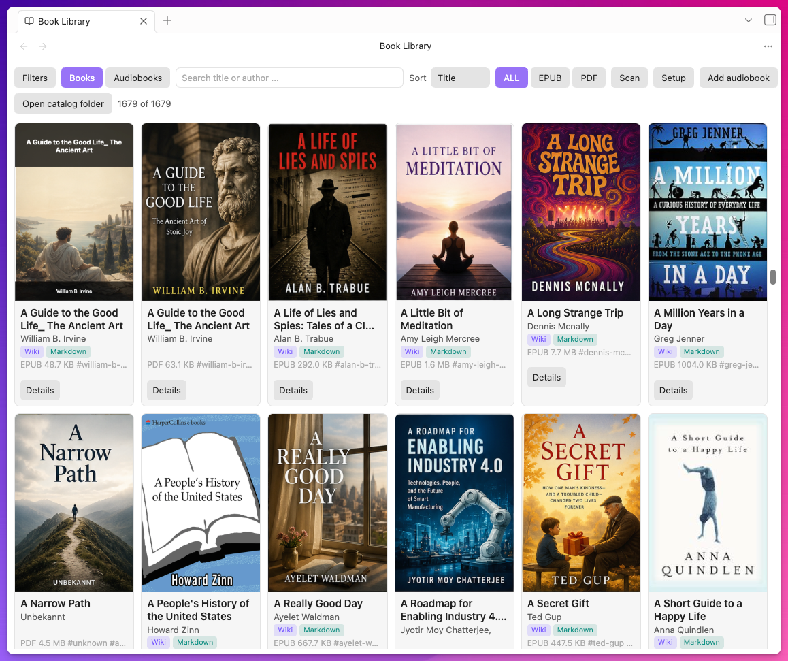Open A Really Good Day cover

click(x=328, y=502)
